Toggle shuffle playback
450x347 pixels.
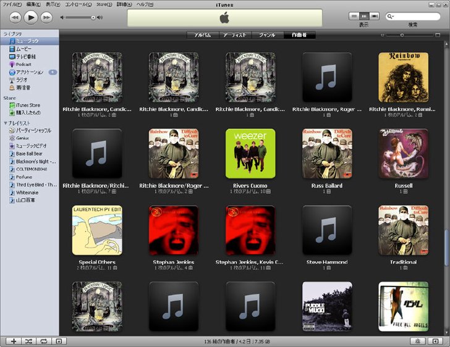tap(28, 341)
